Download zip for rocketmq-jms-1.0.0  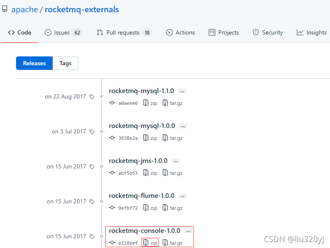(150, 173)
